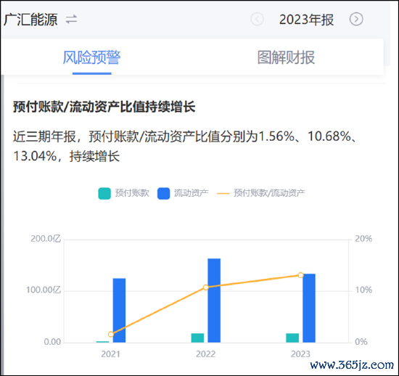Toggle the 预付账款/流动资产 line legend
This screenshot has height=376, width=399.
click(x=261, y=193)
